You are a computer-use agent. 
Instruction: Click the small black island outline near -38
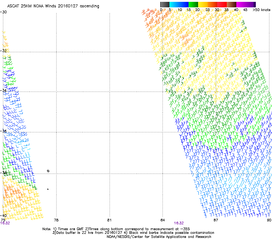48,171
